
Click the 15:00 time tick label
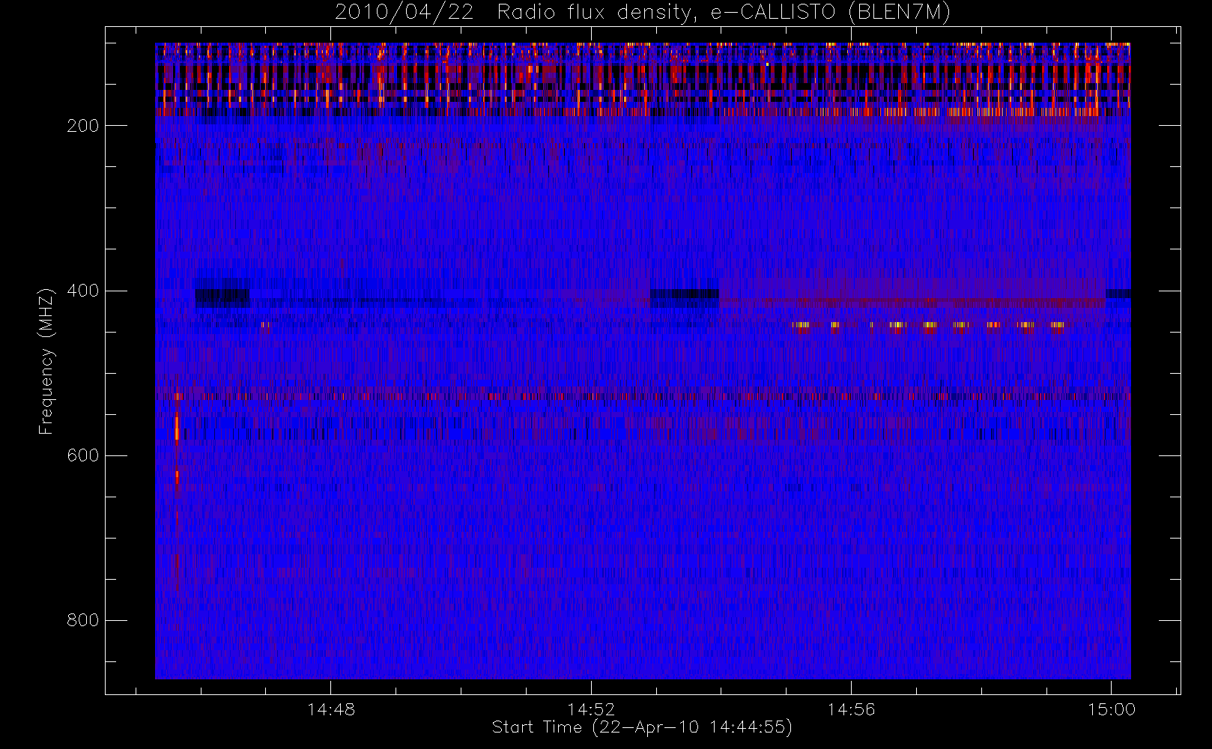pos(1112,709)
